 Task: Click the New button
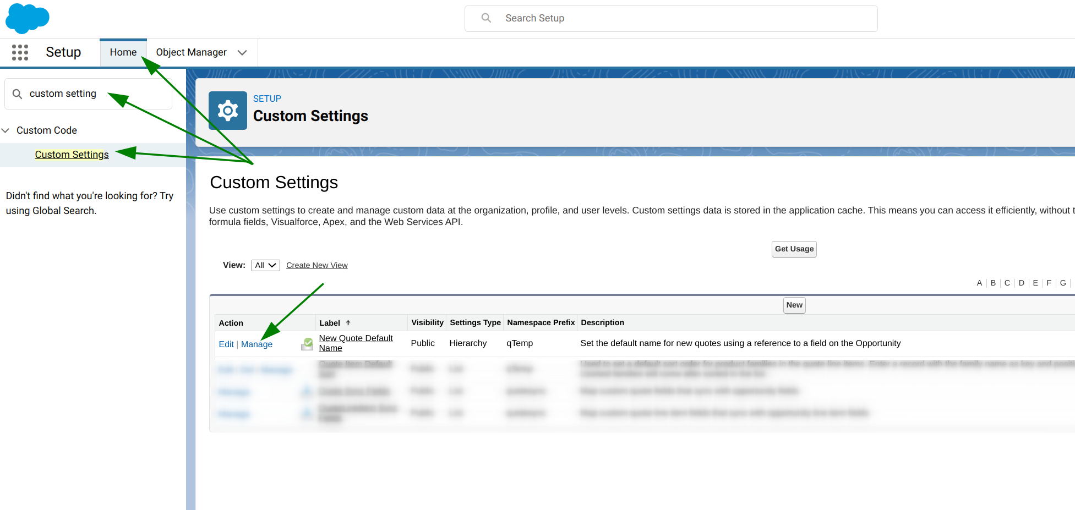pos(794,305)
